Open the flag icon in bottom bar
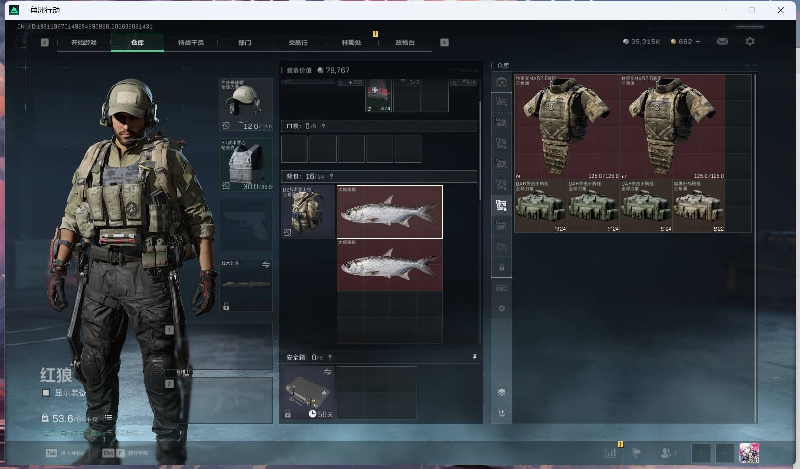The image size is (800, 469). click(636, 453)
